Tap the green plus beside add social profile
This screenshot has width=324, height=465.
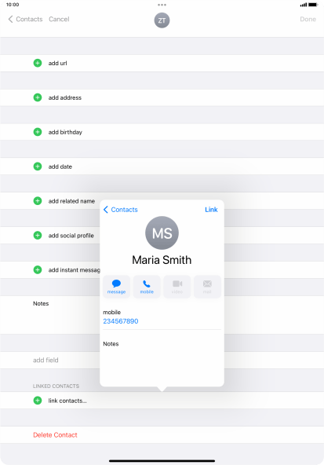point(38,235)
